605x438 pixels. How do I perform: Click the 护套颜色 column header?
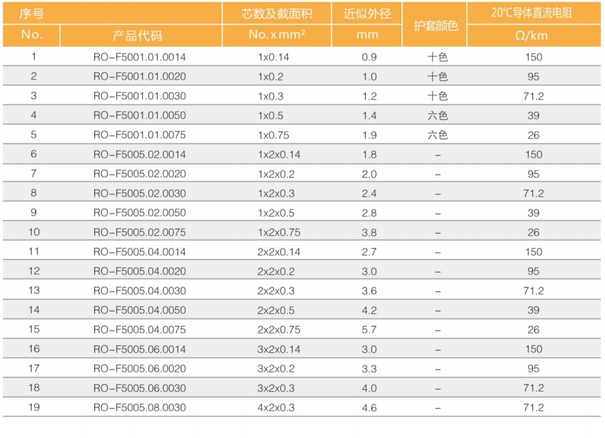click(x=436, y=26)
